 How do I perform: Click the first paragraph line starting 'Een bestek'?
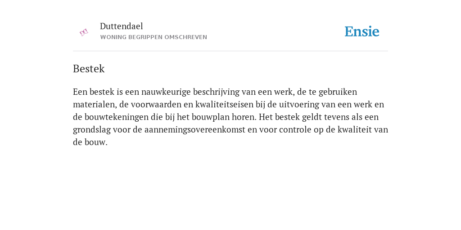215,92
